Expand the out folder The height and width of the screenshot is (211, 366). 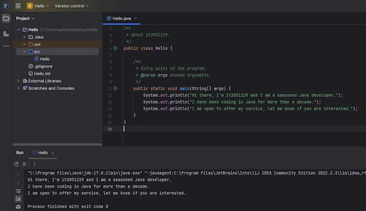[x=24, y=44]
